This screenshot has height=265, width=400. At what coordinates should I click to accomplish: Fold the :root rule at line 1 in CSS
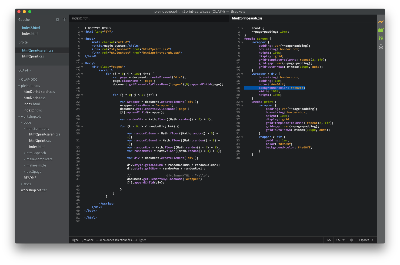pyautogui.click(x=242, y=28)
